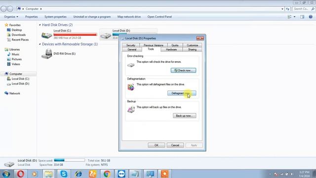Screen dimensions: 316x178
Task: Expand breadcrumb arrow after Computer
Action: 41,9
